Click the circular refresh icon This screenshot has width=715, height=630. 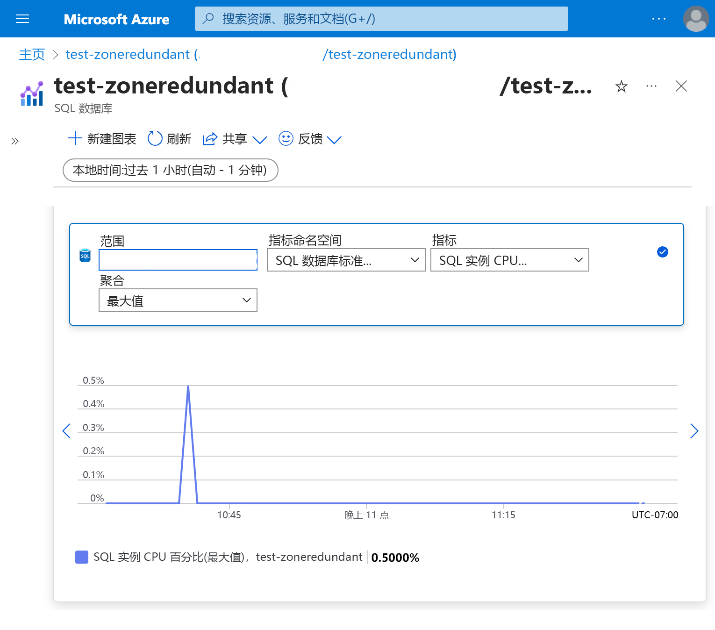155,138
